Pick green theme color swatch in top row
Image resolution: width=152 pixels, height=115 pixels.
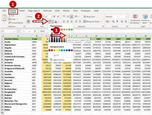(72, 29)
